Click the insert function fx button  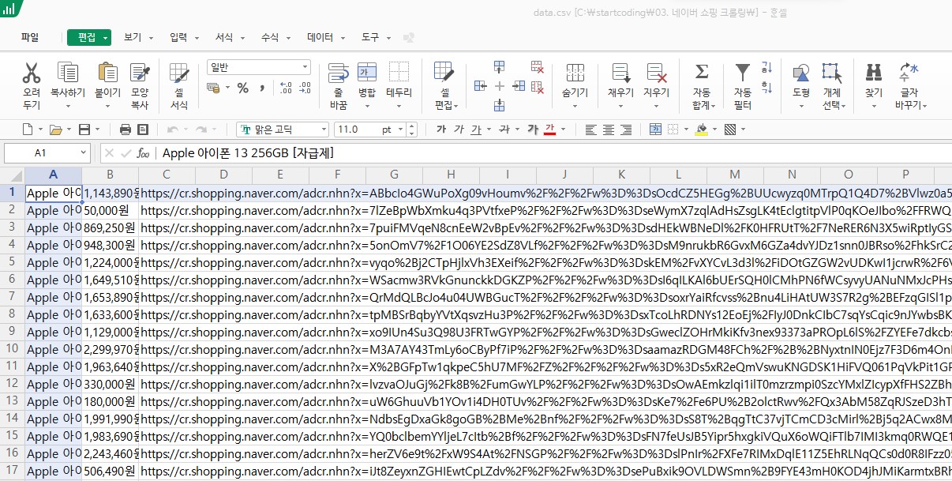point(143,152)
